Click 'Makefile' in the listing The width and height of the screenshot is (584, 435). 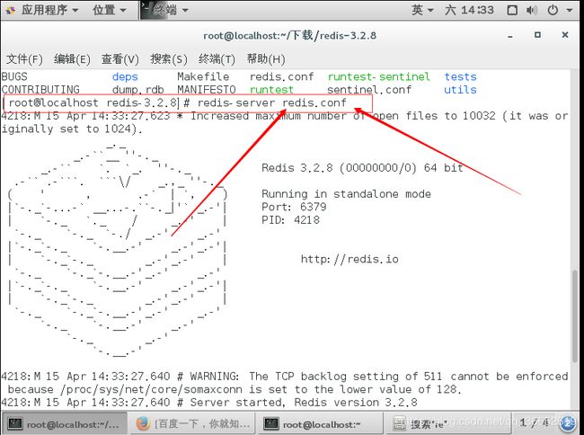click(203, 76)
